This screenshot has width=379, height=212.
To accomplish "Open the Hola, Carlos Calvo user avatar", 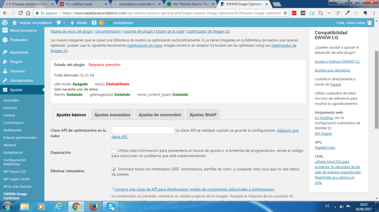I will pos(369,23).
